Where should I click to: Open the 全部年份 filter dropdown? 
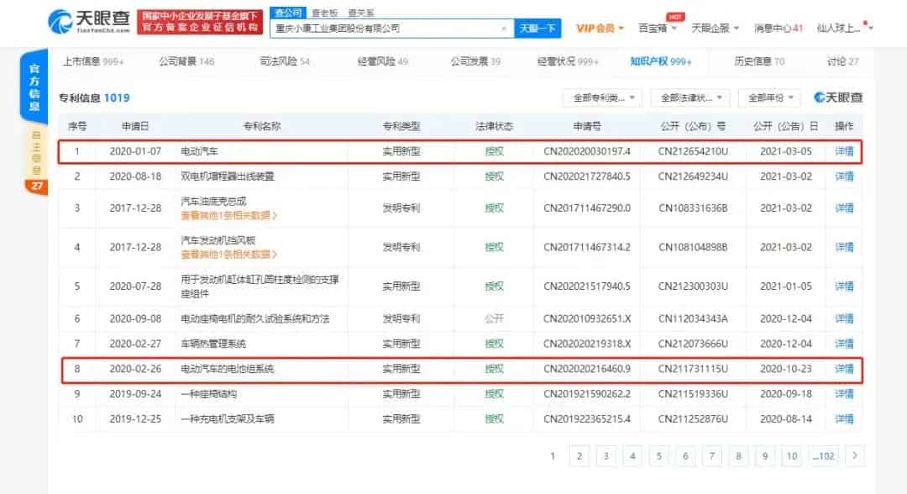click(770, 97)
